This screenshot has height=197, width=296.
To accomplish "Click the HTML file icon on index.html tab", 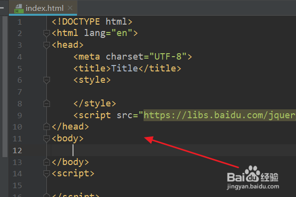I will [x=19, y=9].
